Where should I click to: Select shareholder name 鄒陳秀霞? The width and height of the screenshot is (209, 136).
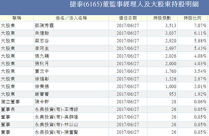(44, 26)
